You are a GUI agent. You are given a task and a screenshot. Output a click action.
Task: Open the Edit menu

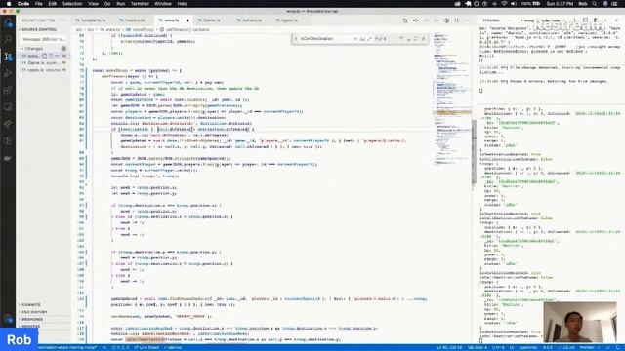click(x=52, y=4)
